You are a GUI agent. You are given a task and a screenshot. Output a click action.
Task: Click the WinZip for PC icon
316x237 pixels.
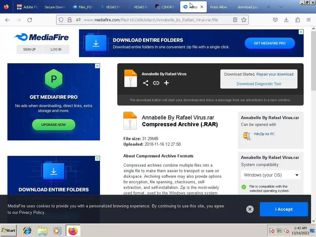[247, 136]
